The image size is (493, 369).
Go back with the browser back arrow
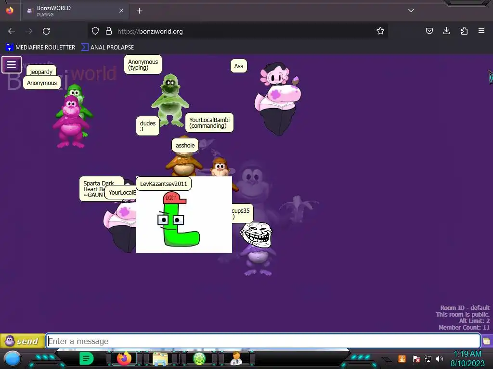coord(12,31)
